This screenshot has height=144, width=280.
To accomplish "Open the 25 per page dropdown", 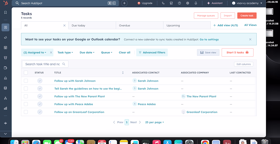I will (155, 122).
